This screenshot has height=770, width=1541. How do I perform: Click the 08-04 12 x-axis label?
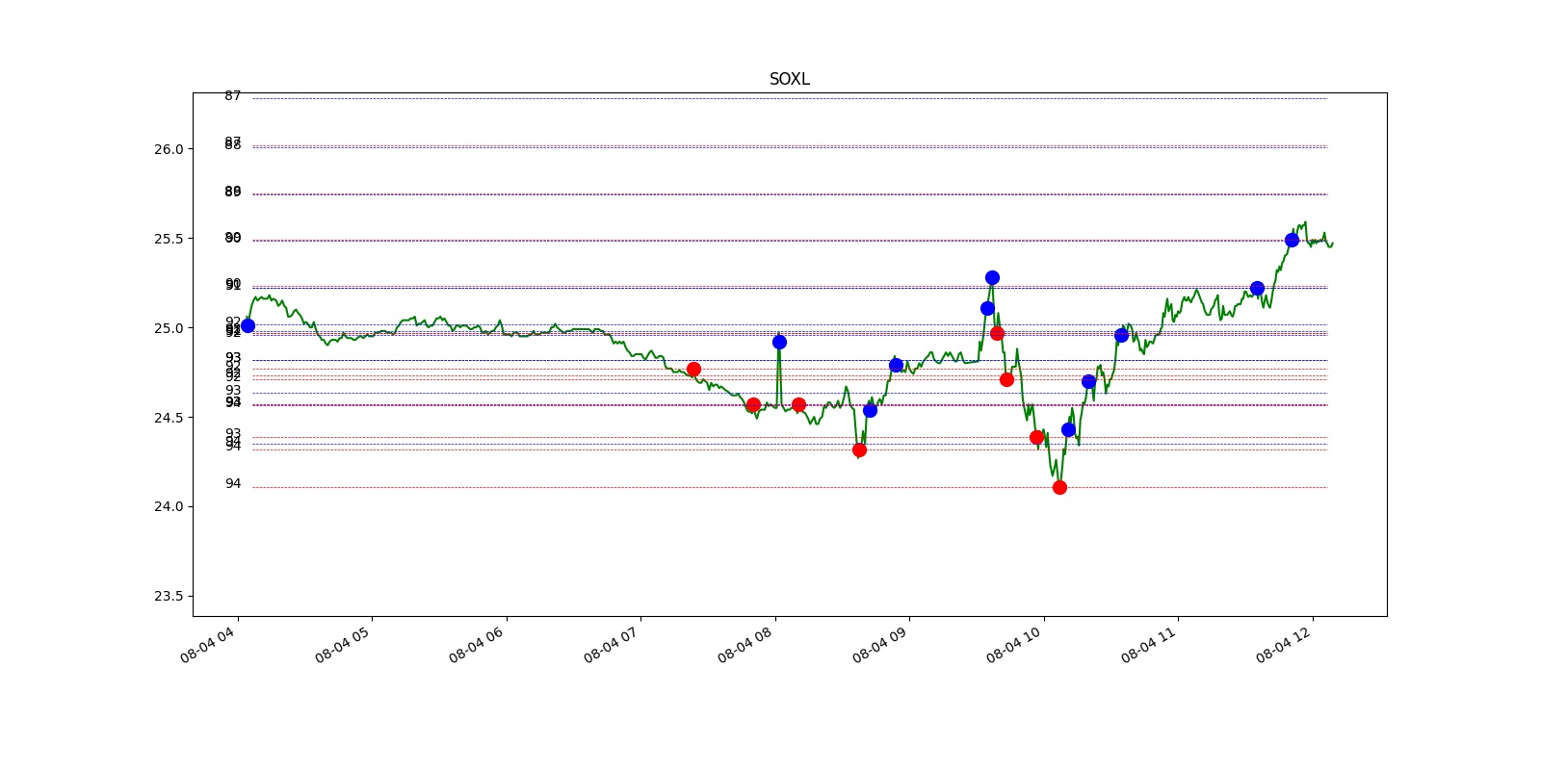pos(1285,643)
